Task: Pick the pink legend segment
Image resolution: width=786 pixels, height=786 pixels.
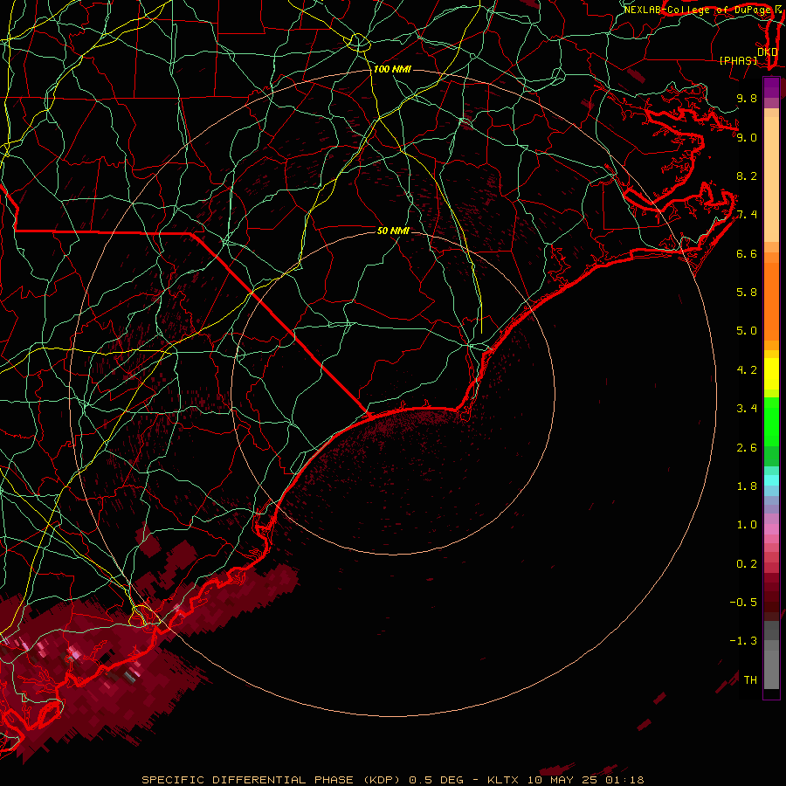Action: point(771,529)
